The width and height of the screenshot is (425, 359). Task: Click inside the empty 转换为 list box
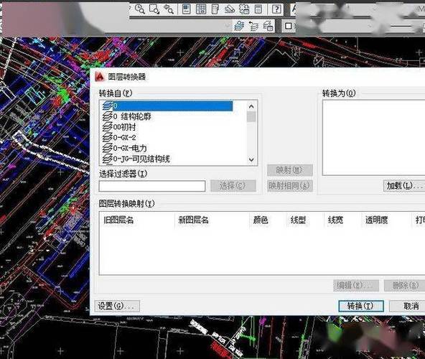pos(374,138)
